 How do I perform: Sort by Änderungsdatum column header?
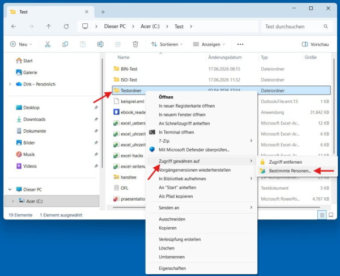(225, 57)
